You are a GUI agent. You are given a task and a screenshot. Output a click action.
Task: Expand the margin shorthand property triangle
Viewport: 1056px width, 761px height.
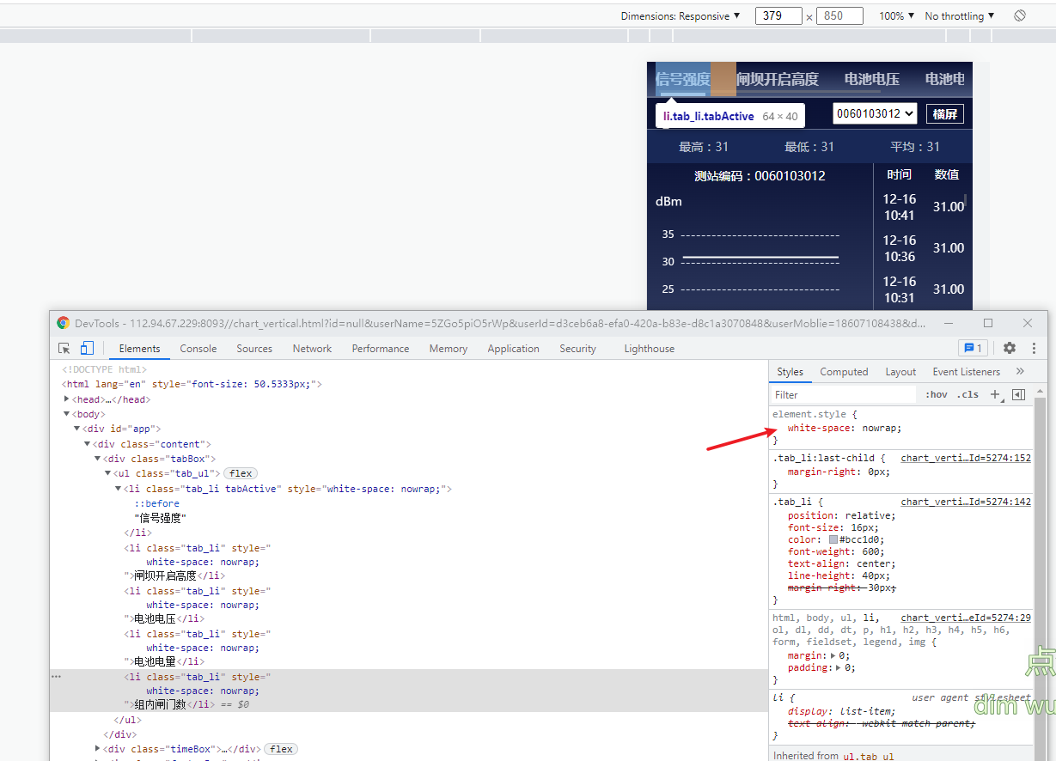tap(833, 654)
